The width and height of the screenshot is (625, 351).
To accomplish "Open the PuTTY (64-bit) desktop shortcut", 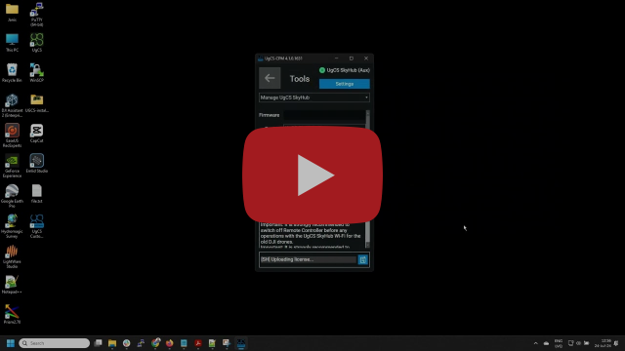I will pyautogui.click(x=37, y=14).
